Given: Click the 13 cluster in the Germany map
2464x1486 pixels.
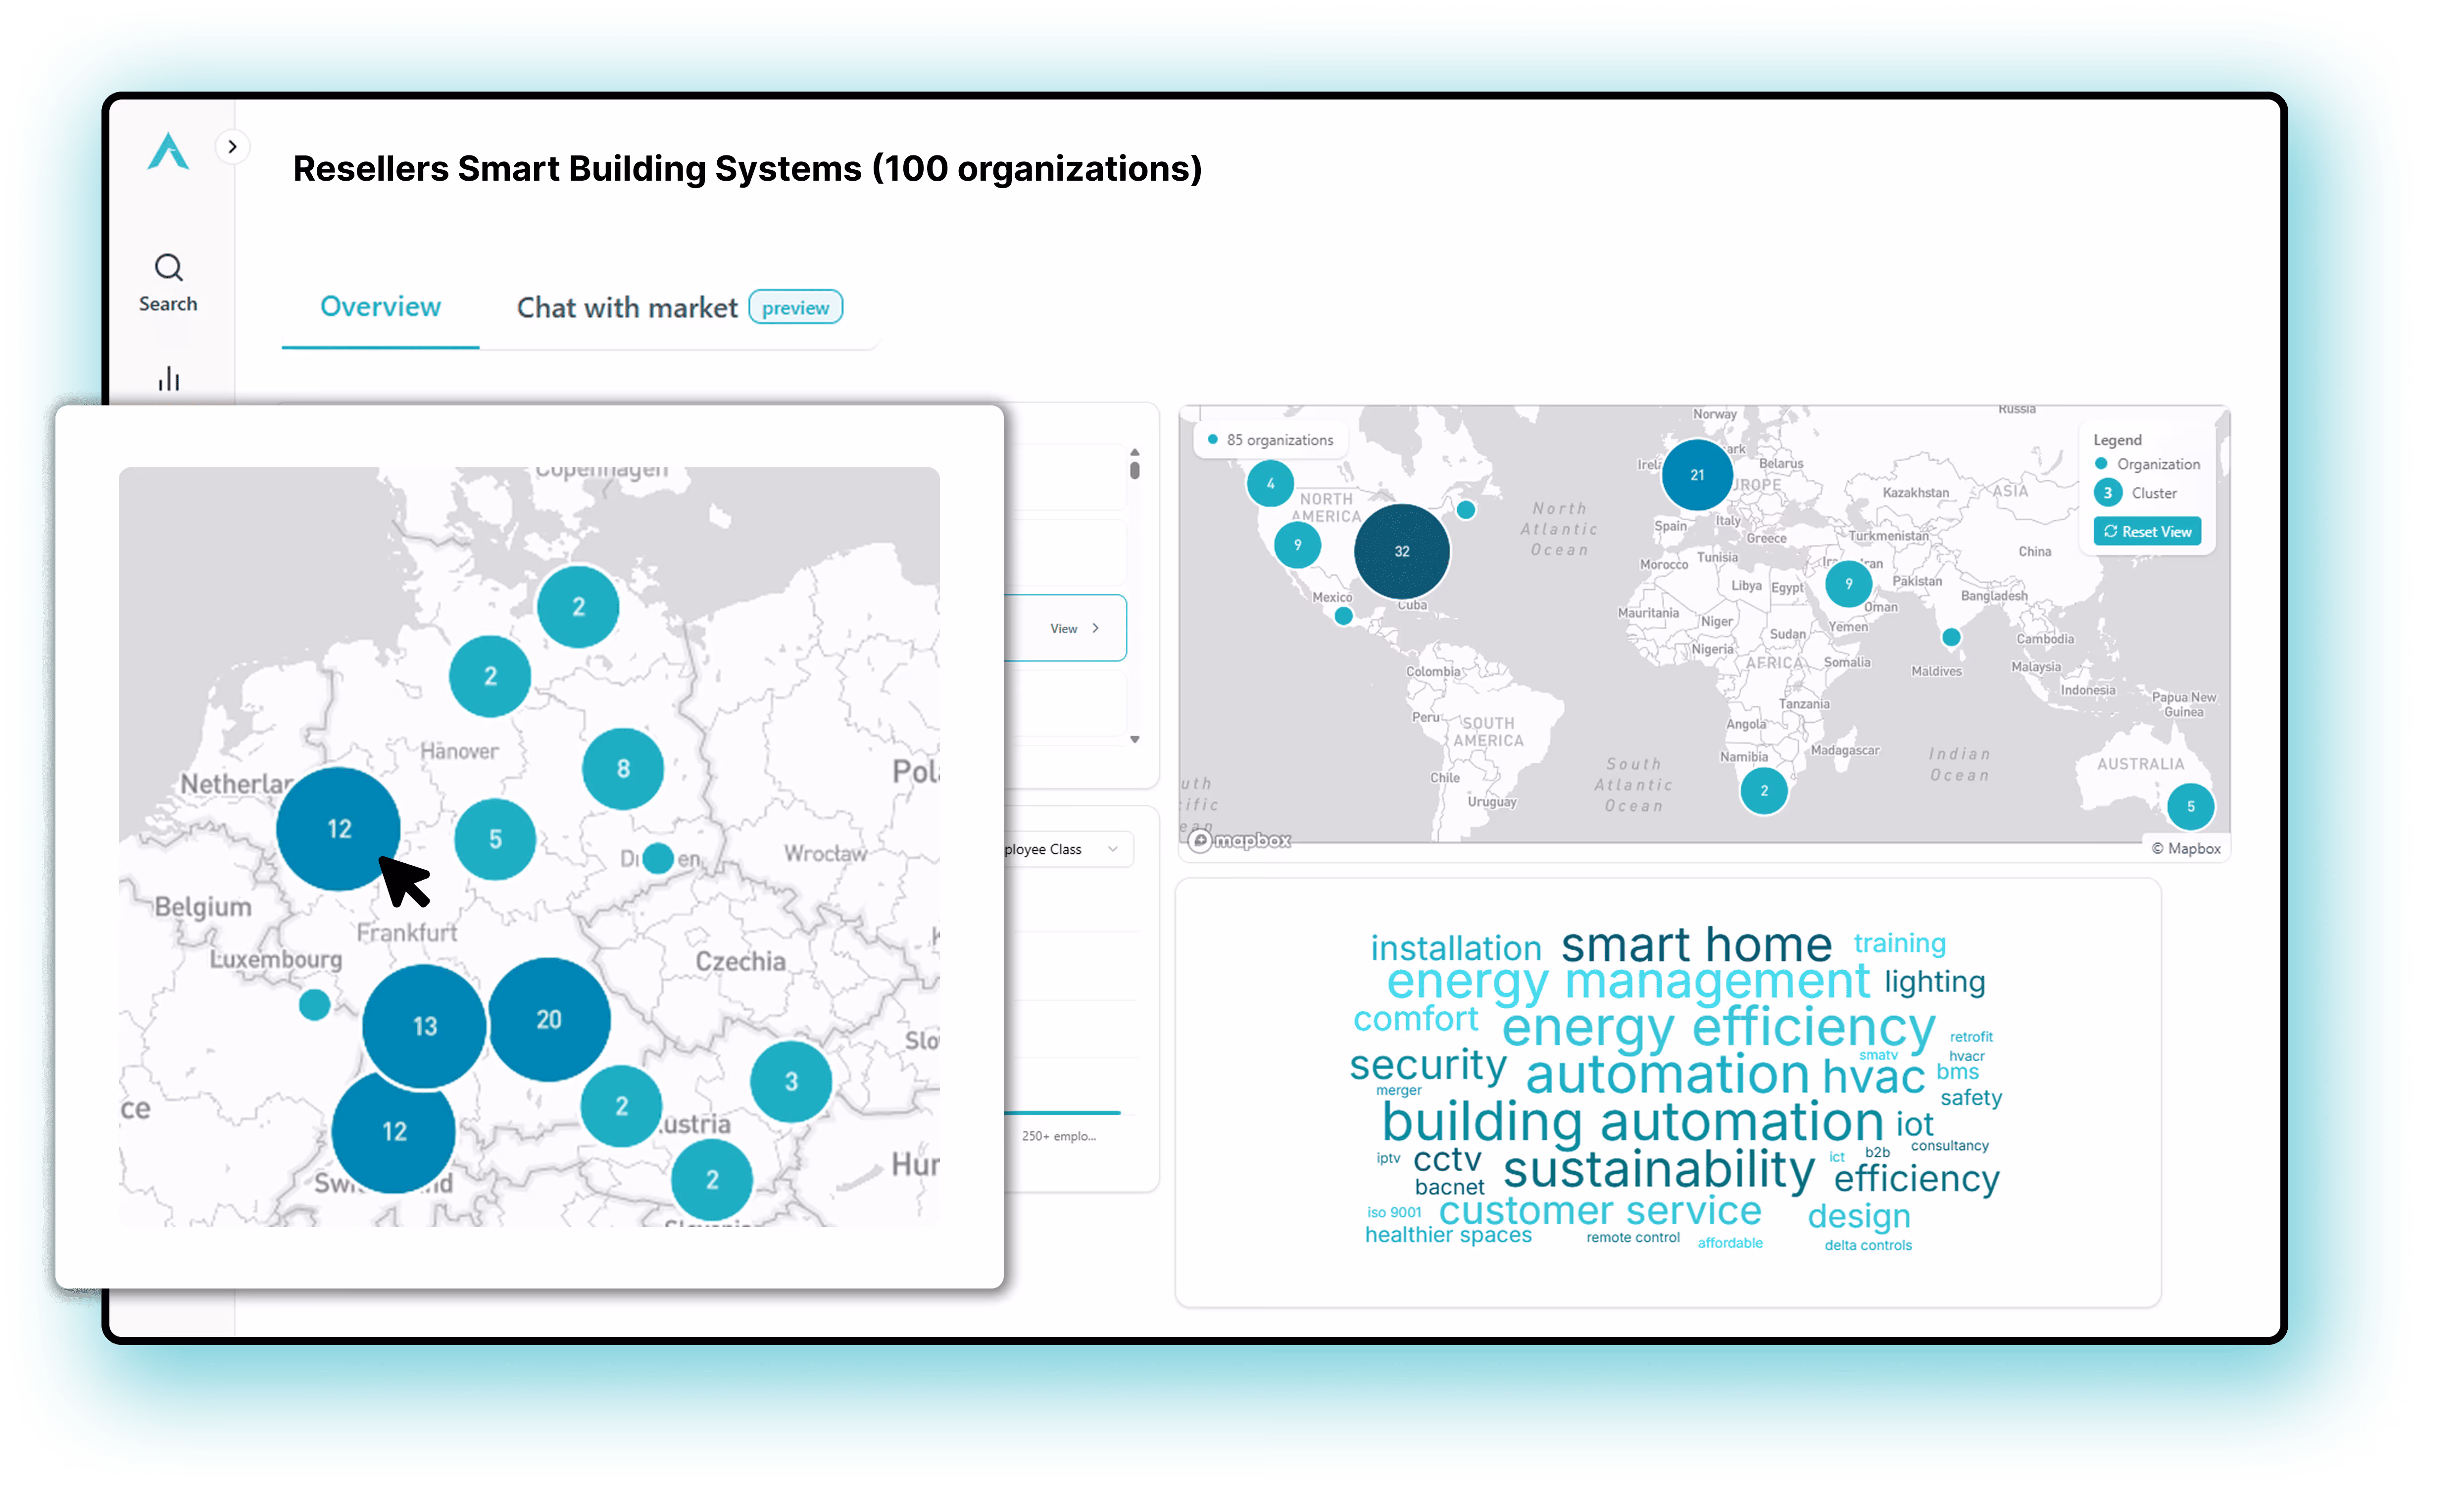Looking at the screenshot, I should pyautogui.click(x=425, y=1026).
